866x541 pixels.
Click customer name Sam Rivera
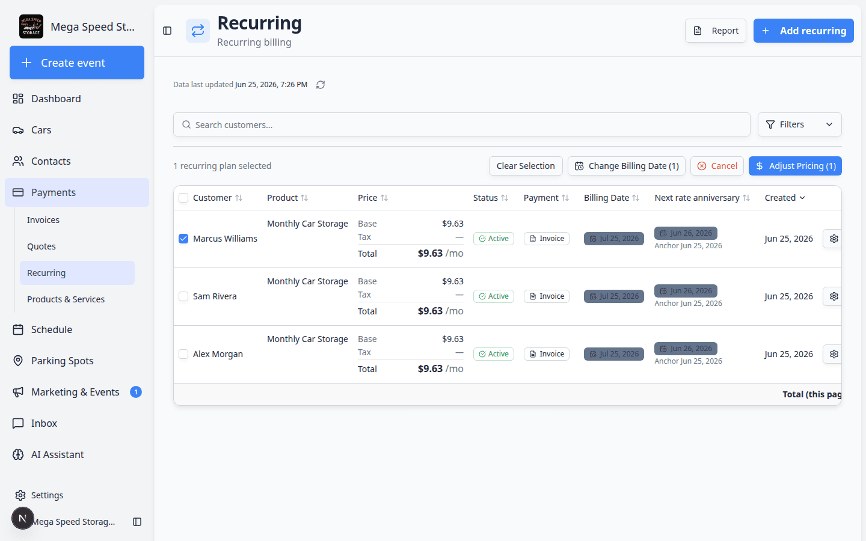215,296
